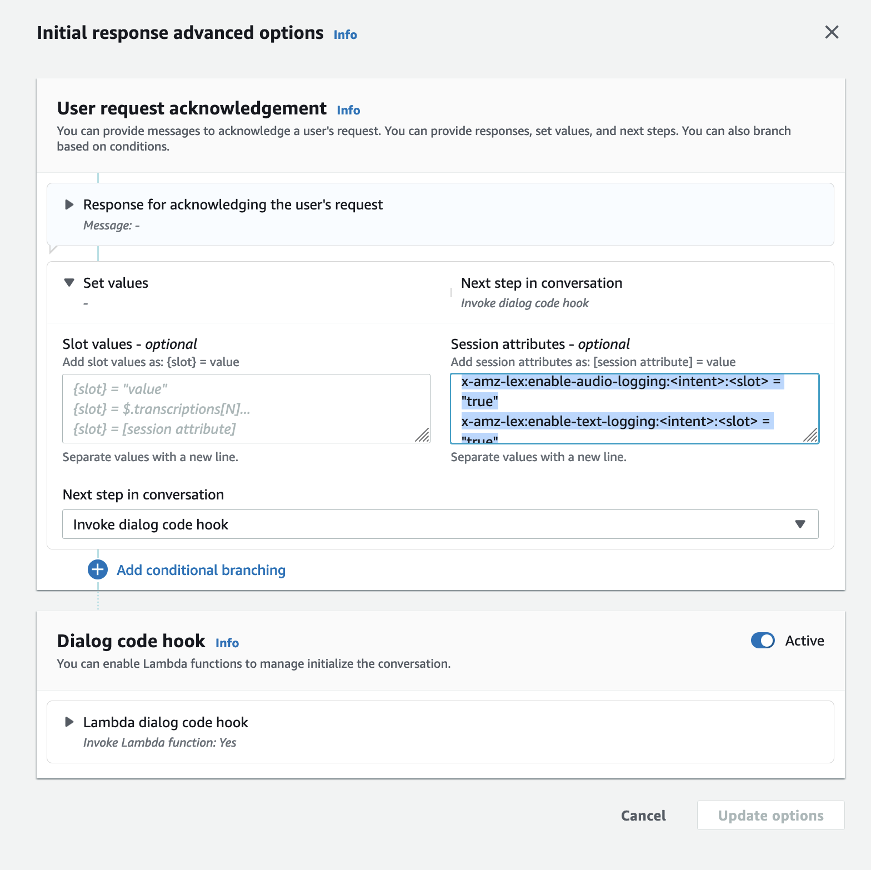Open Info link beside Initial response advanced options
The height and width of the screenshot is (870, 871).
(345, 35)
